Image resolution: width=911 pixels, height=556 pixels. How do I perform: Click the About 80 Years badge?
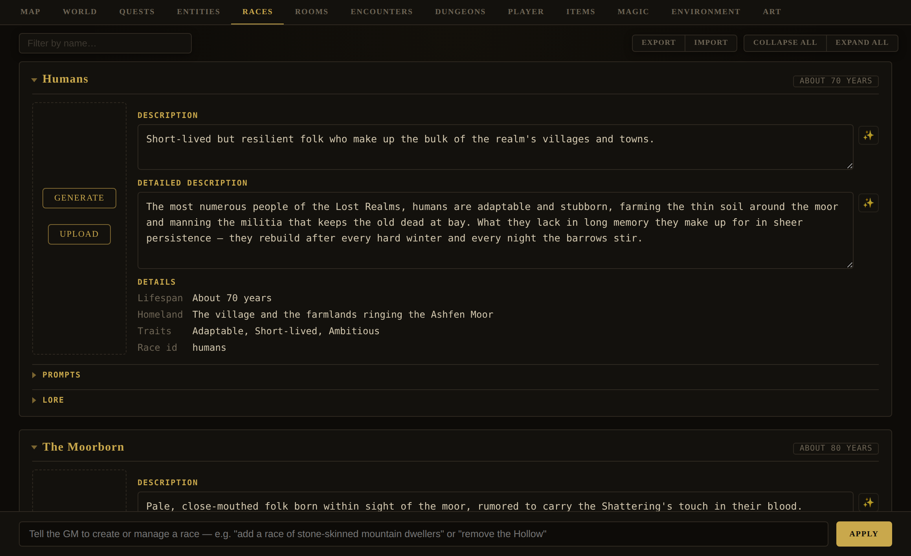(x=836, y=448)
